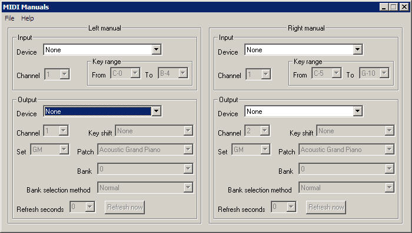The height and width of the screenshot is (233, 412).
Task: Click Right manual Refresh now button
Action: [x=326, y=207]
